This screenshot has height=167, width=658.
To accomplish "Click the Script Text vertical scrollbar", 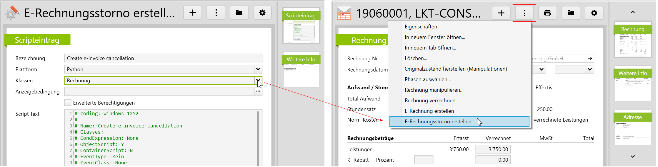I will point(258,138).
